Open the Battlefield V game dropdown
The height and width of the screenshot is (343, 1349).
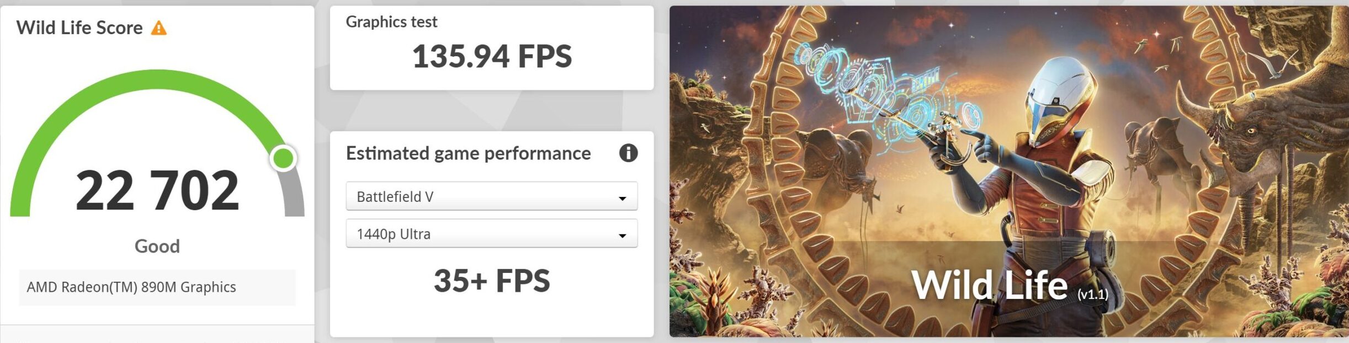pyautogui.click(x=491, y=196)
